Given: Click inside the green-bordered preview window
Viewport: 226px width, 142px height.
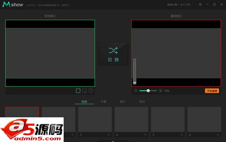Looking at the screenshot, I should (x=50, y=53).
